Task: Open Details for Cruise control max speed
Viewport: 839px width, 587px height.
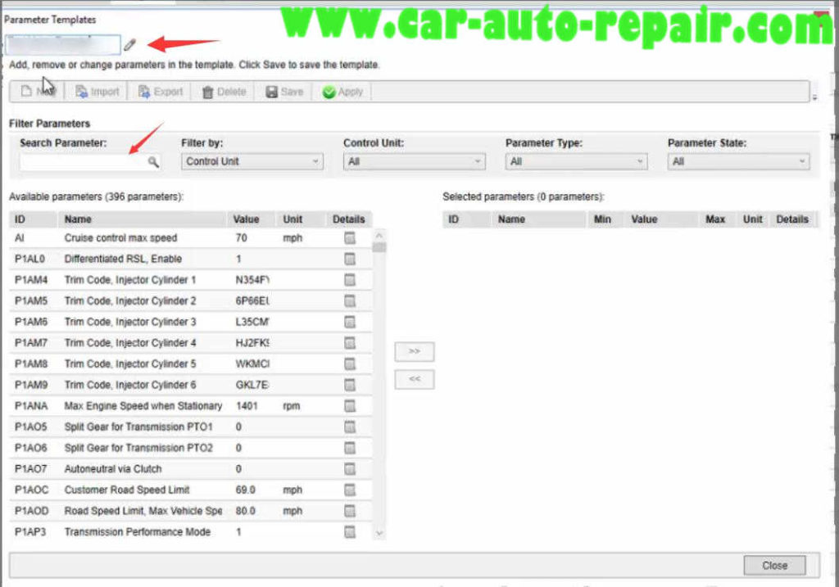Action: point(349,237)
